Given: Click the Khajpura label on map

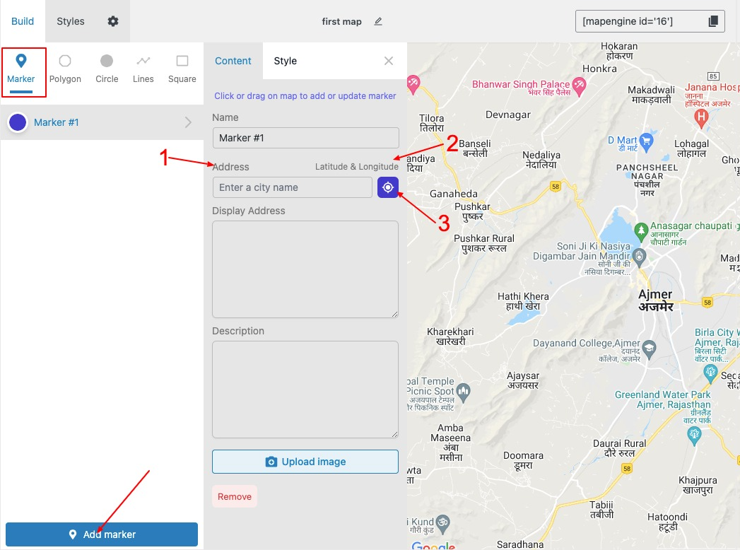Looking at the screenshot, I should click(x=698, y=485).
